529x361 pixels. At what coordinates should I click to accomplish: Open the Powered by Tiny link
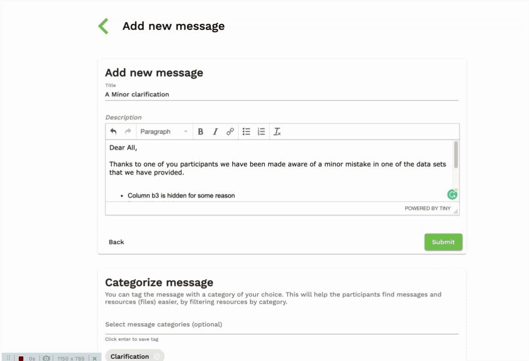(427, 208)
